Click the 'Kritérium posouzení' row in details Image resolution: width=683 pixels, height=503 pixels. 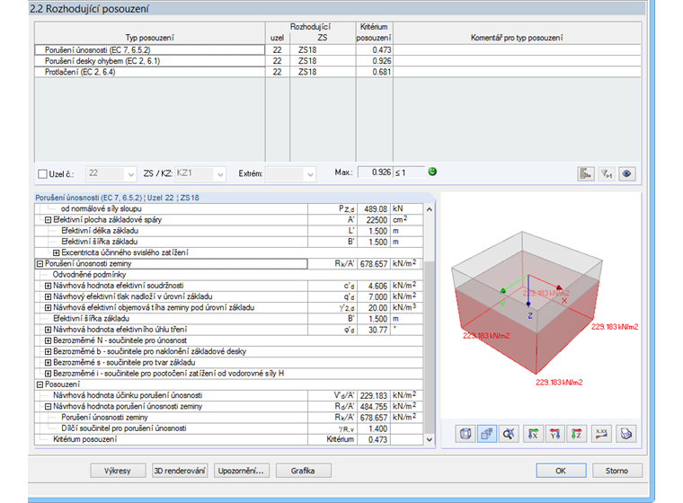(228, 439)
